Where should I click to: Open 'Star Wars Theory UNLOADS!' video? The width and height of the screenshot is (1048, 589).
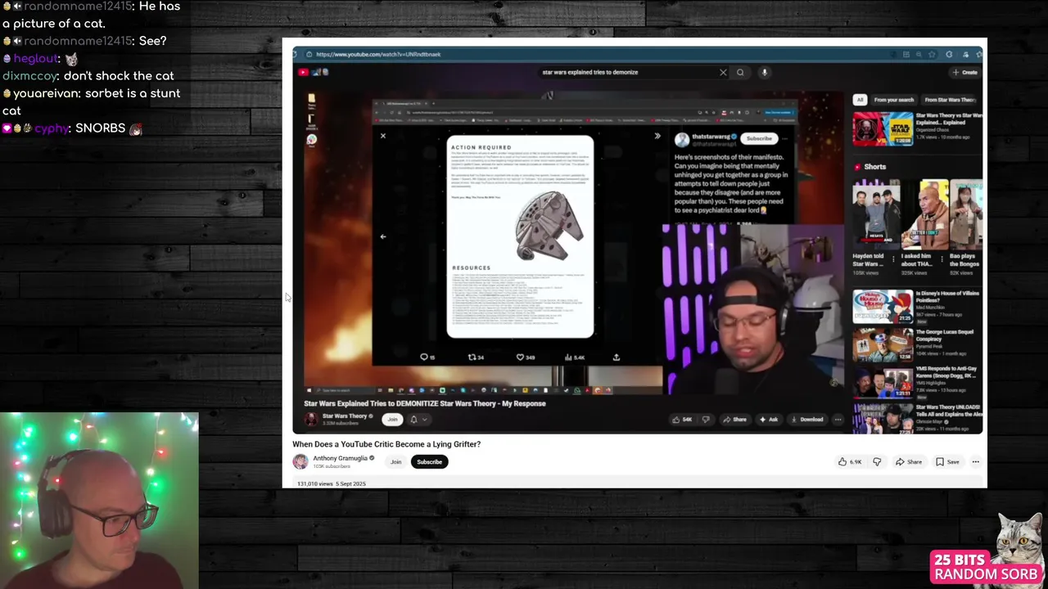click(x=883, y=418)
